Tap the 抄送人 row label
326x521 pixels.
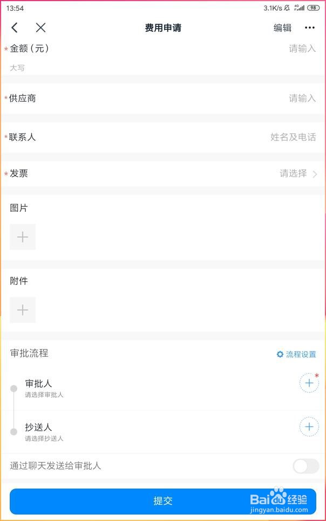(x=39, y=427)
